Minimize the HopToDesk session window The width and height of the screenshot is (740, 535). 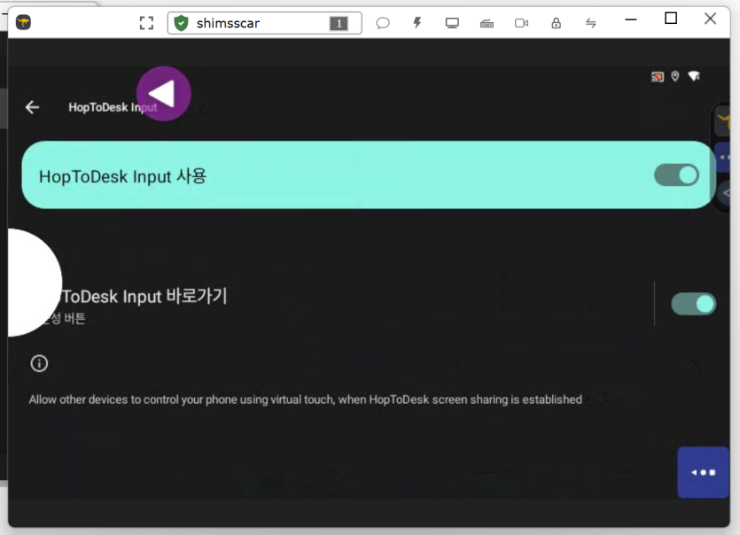[631, 19]
